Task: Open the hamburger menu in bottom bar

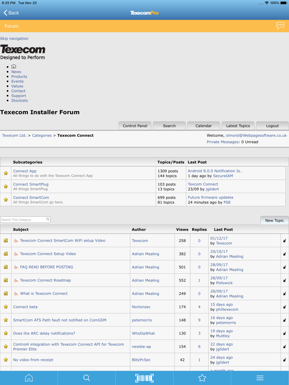Action: point(260,378)
